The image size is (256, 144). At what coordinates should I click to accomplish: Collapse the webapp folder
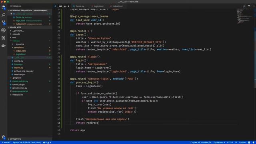(x=16, y=41)
